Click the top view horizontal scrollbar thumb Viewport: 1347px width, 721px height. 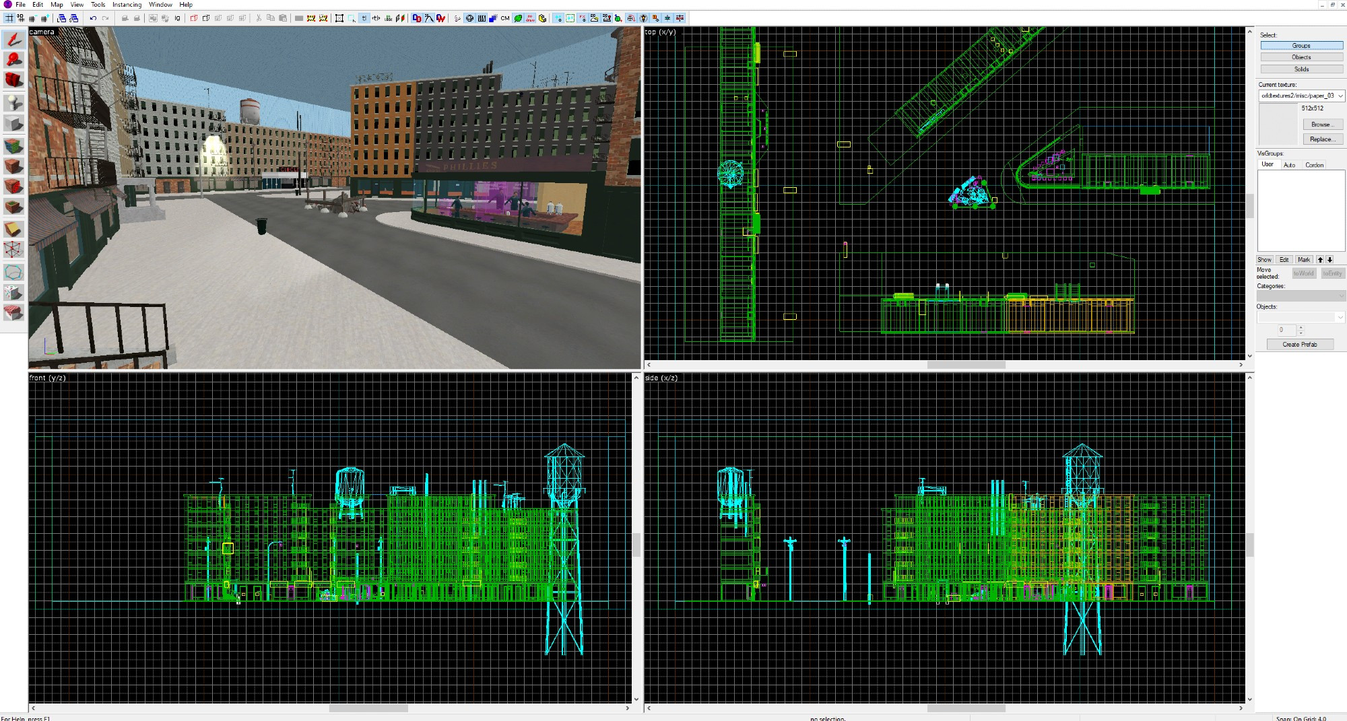point(966,365)
